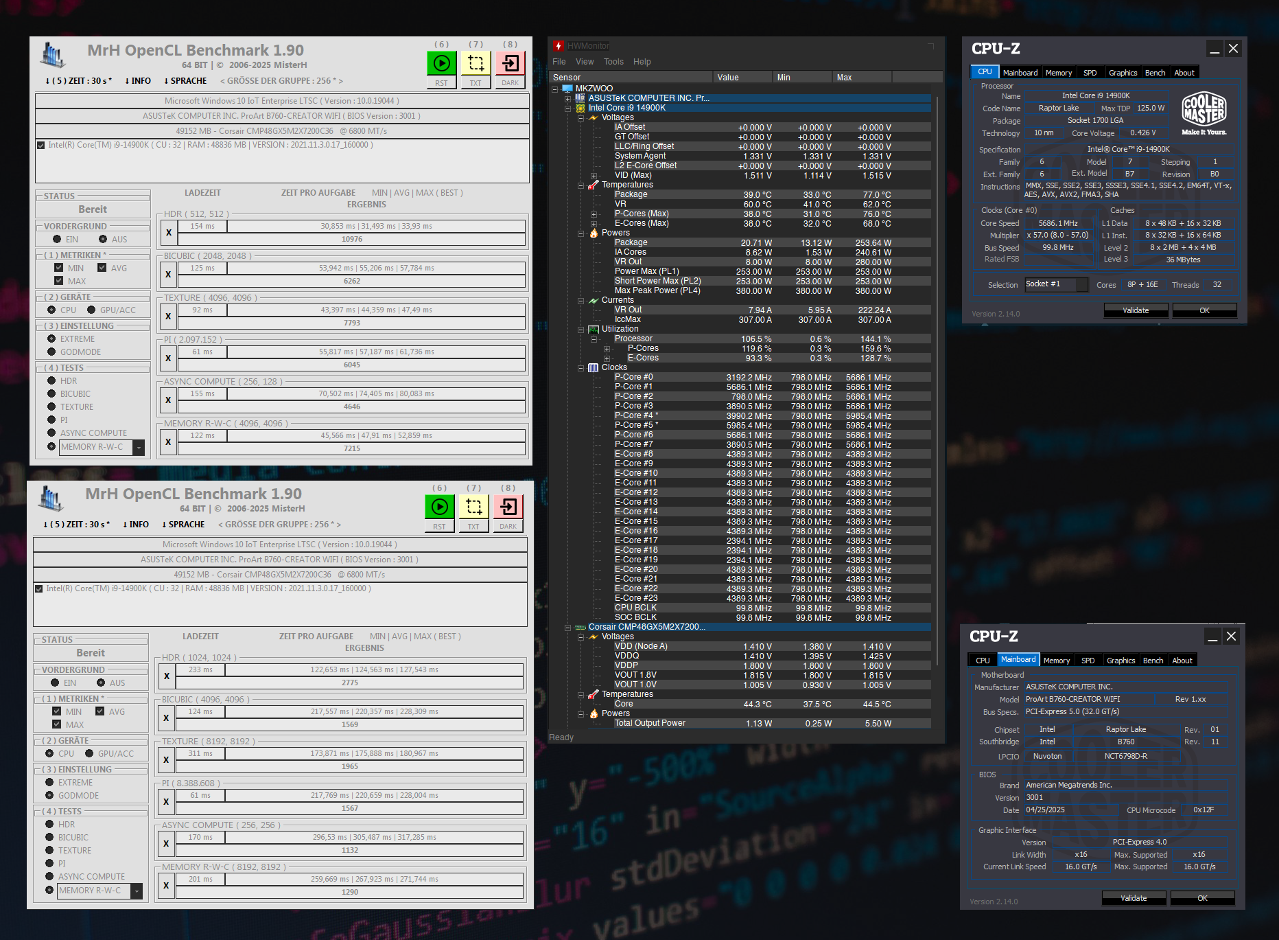Start the benchmark with the green play icon in the lower MrH OpenCL window
This screenshot has height=940, width=1279.
439,507
